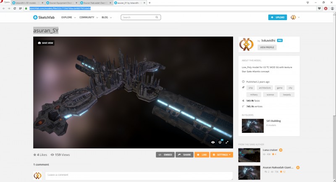Screen dimensions: 336x182
Task: Go forward to next page
Action: [x=9, y=8]
